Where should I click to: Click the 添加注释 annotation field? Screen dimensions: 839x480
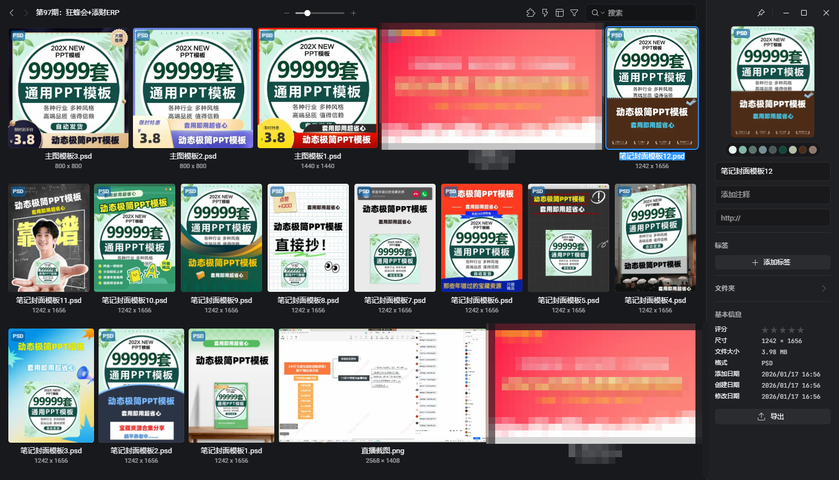(x=772, y=194)
